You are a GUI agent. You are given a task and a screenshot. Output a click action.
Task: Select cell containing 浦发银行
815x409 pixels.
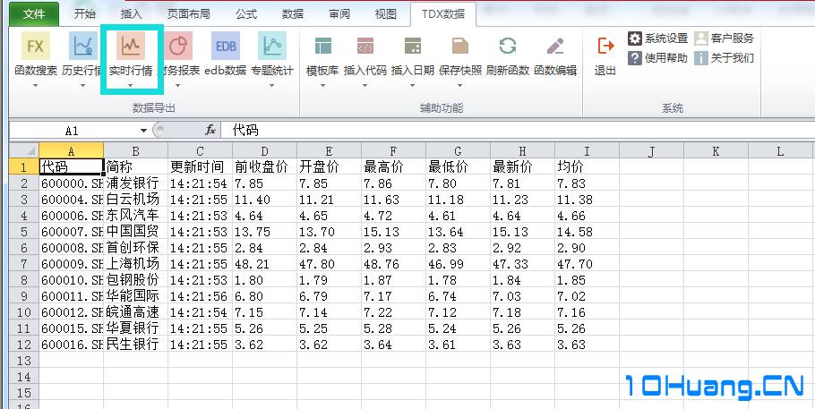click(135, 183)
